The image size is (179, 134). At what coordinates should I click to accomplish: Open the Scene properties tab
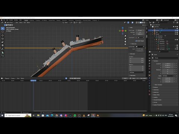click(x=150, y=66)
